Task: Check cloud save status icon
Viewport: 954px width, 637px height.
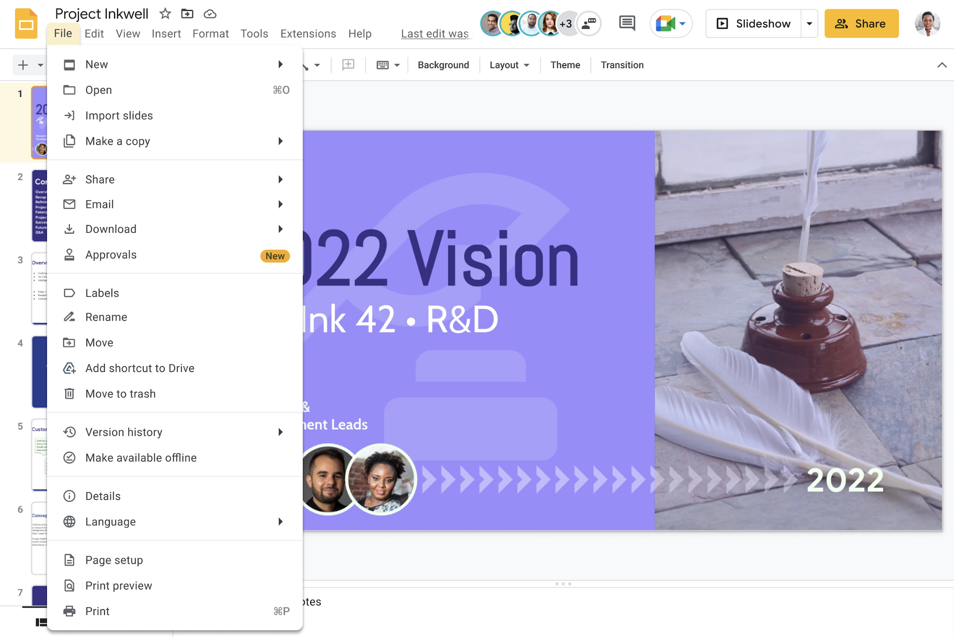Action: 210,14
